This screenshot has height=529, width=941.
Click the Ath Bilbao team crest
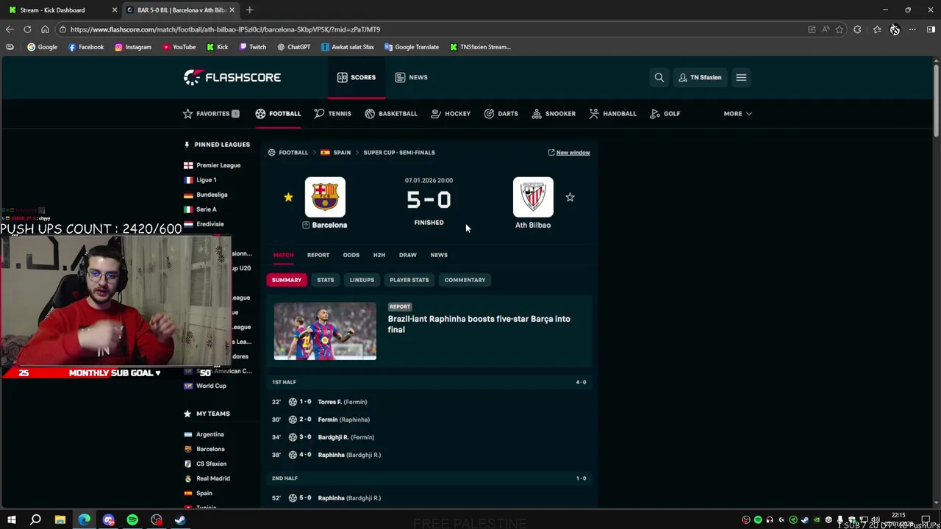[533, 197]
